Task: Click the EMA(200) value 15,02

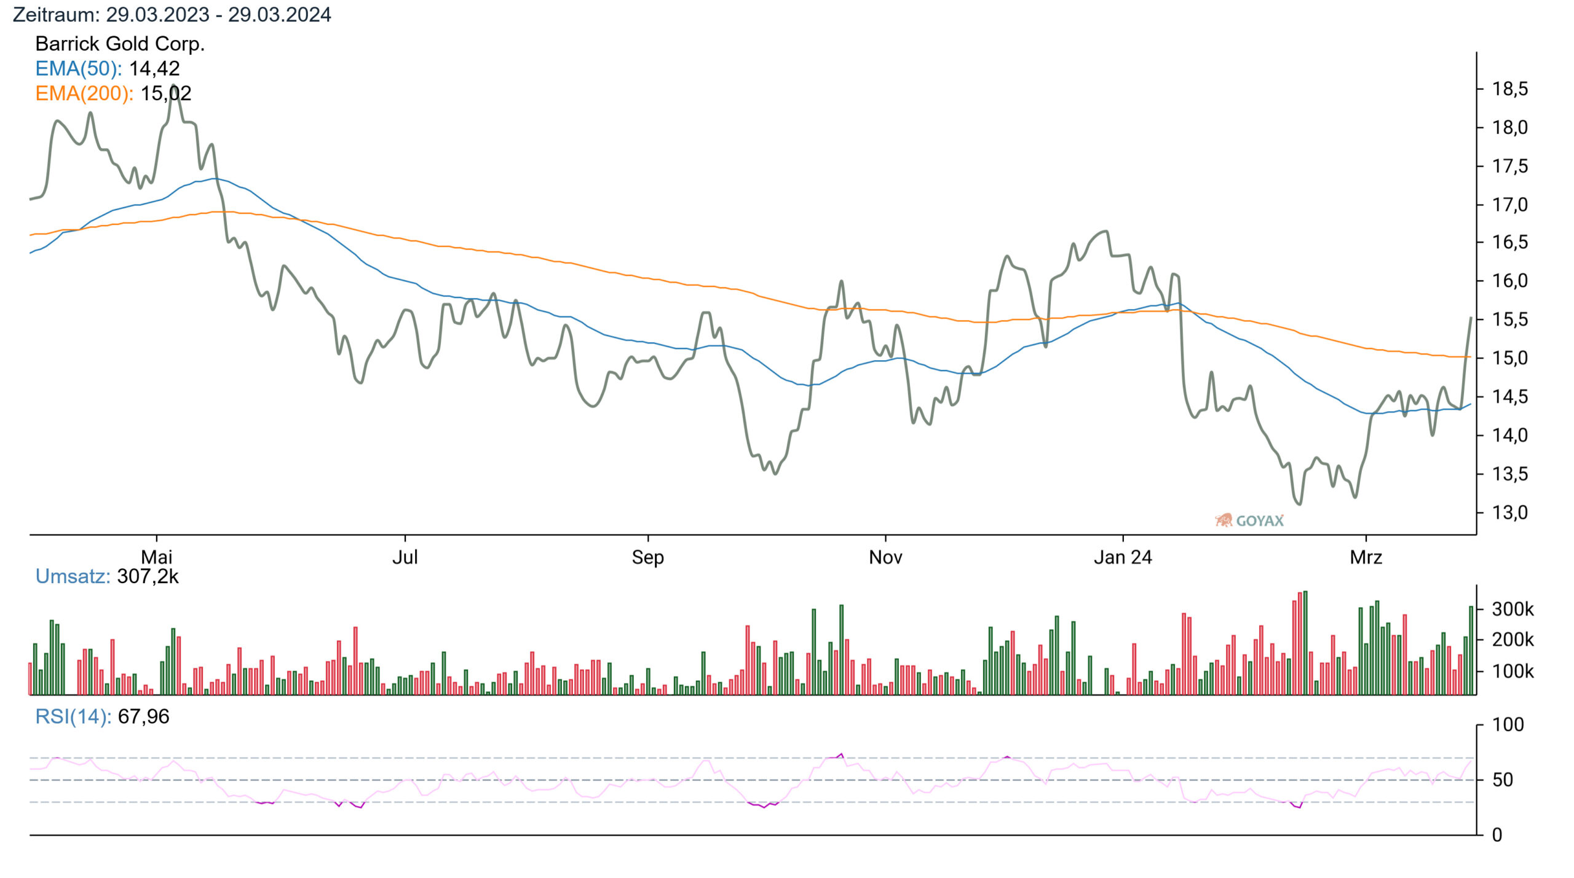Action: click(x=166, y=93)
